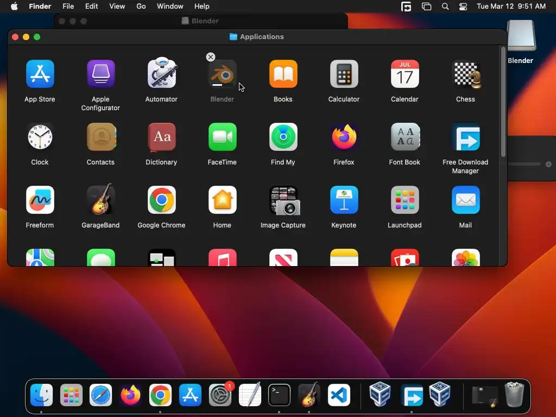The image size is (556, 417).
Task: Open the Dictionary app icon
Action: coord(162,137)
